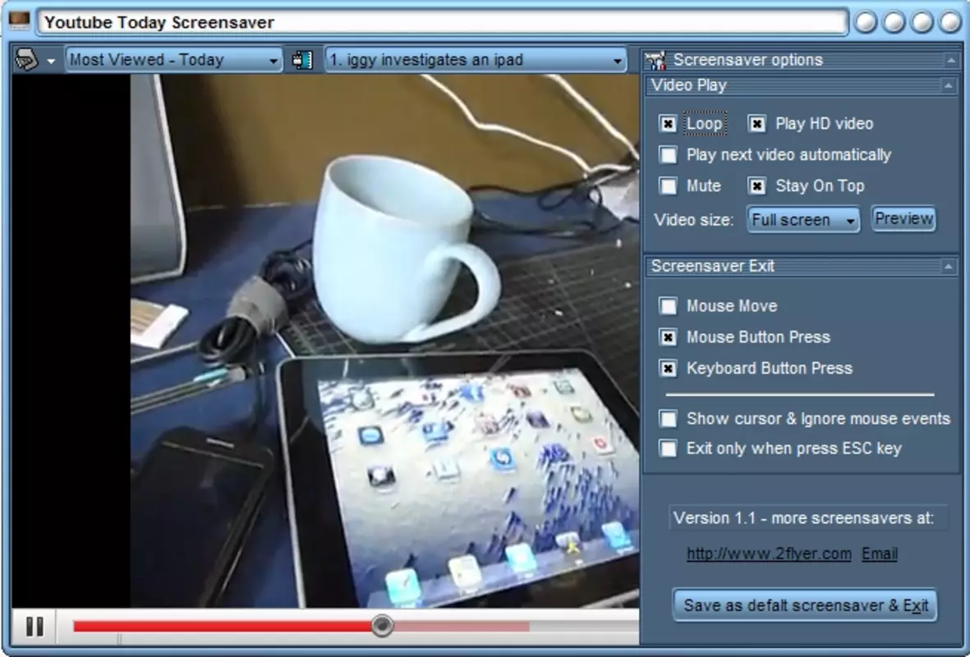
Task: Disable Play HD video option
Action: pos(757,124)
